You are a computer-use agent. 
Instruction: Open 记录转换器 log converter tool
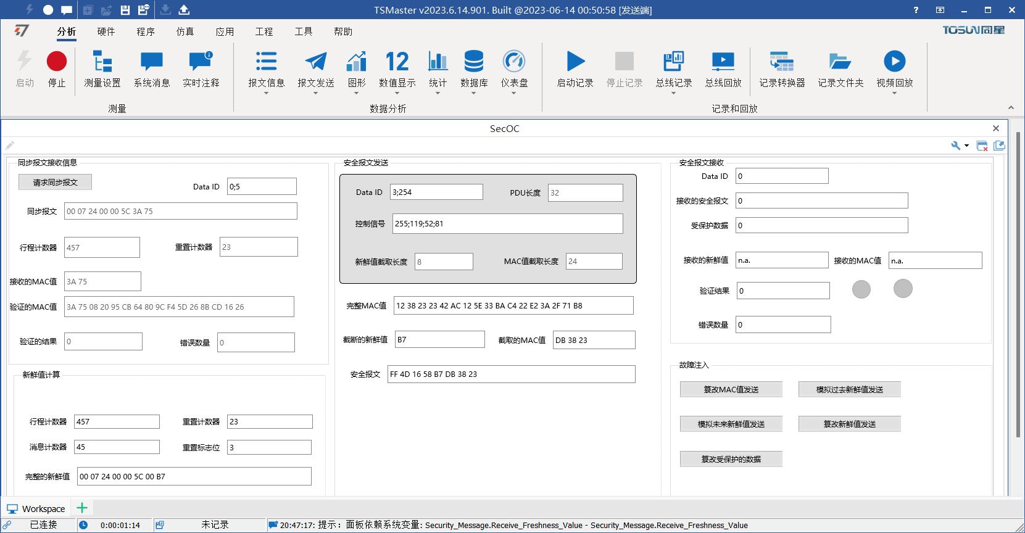[782, 62]
